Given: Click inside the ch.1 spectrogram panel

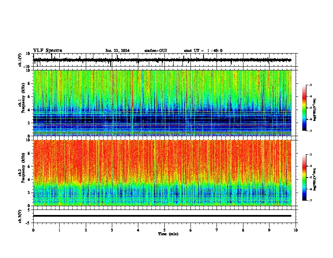Looking at the screenshot, I should [162, 103].
